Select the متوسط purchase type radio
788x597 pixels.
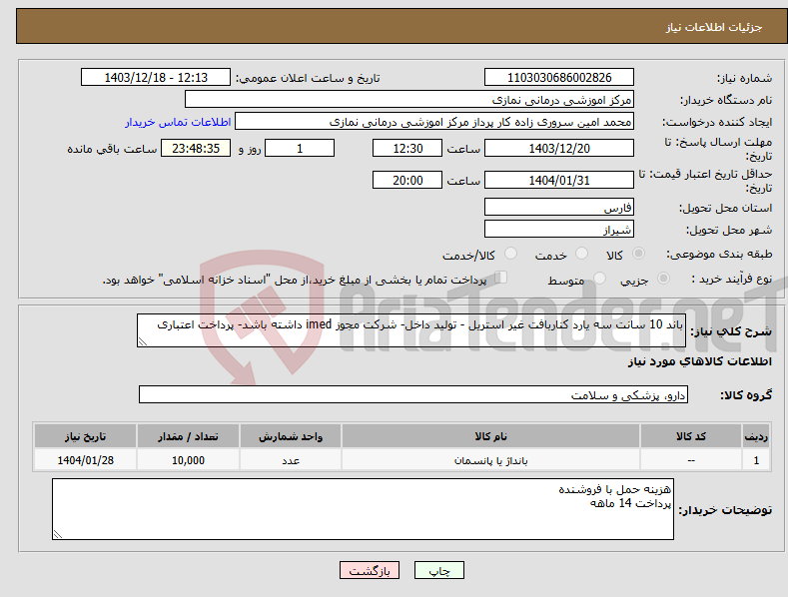click(x=599, y=279)
